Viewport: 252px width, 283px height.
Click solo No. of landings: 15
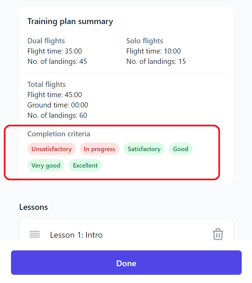[x=156, y=61]
